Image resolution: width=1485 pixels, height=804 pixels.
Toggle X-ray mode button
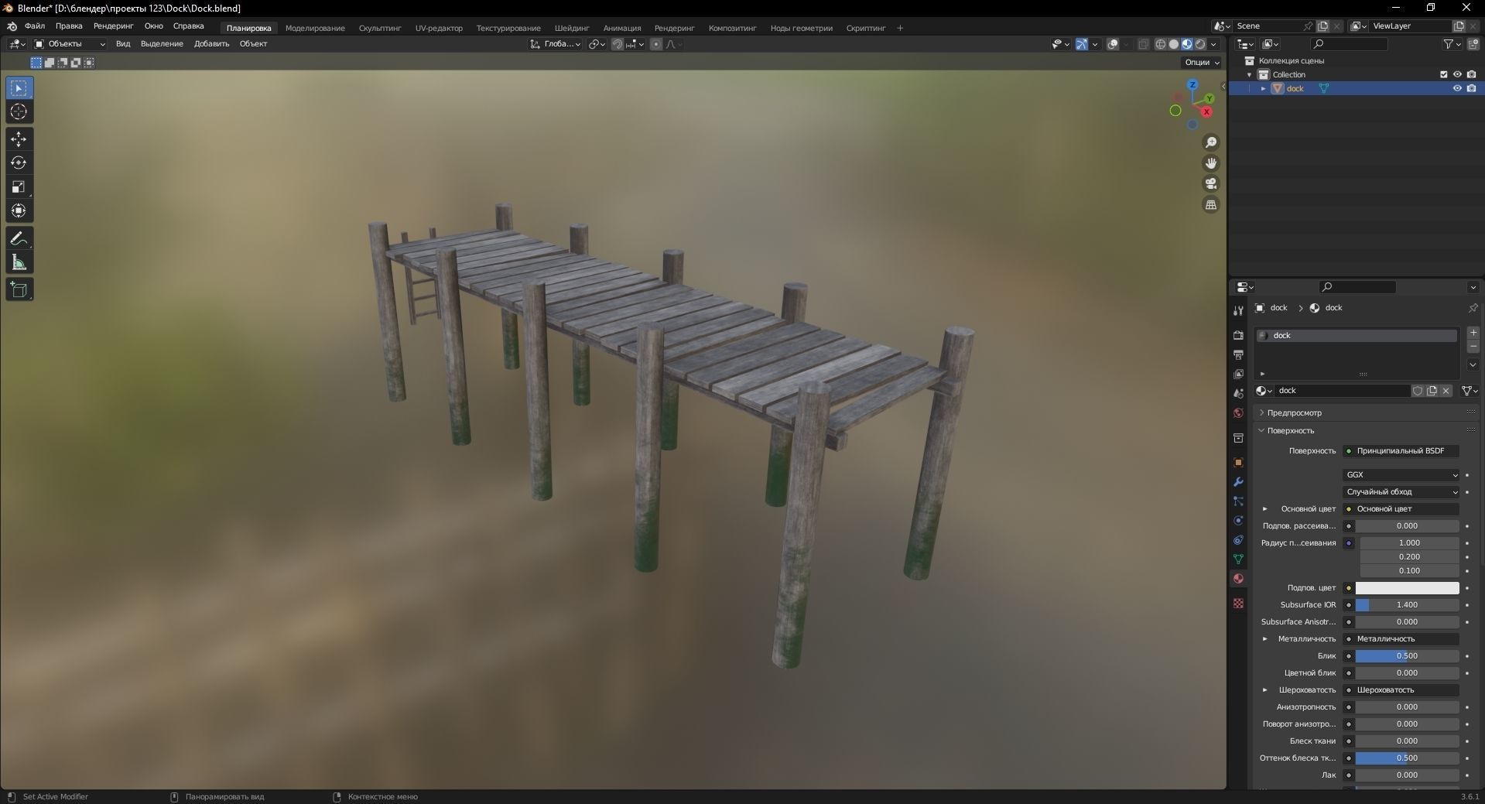pyautogui.click(x=1143, y=44)
